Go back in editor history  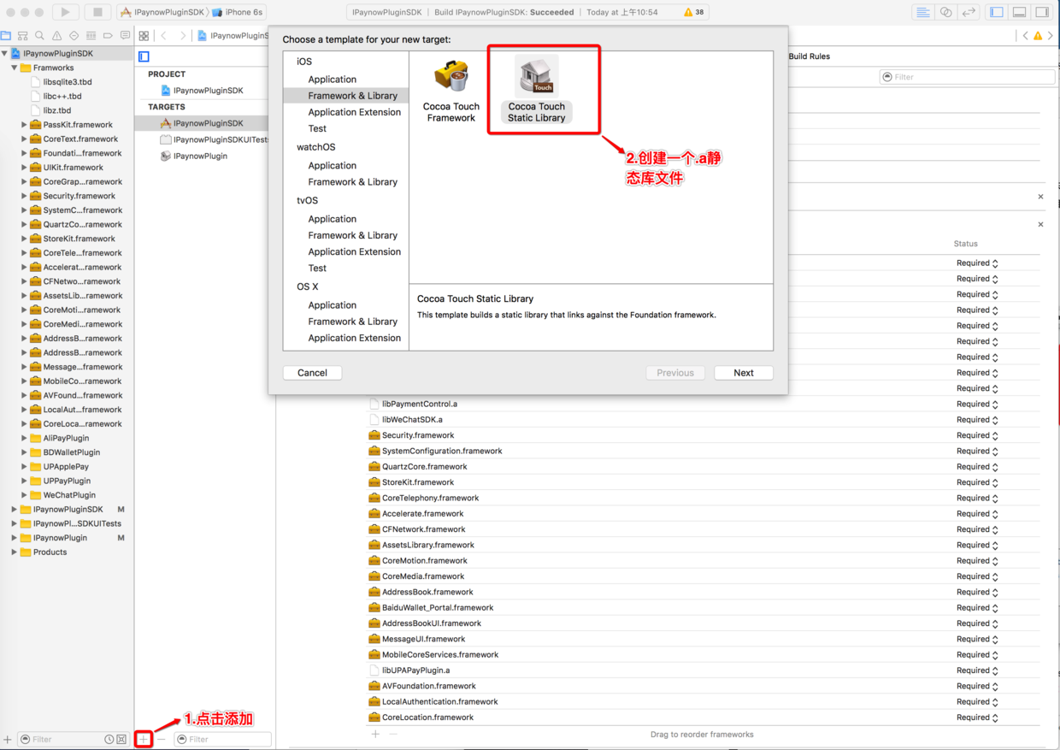click(164, 36)
